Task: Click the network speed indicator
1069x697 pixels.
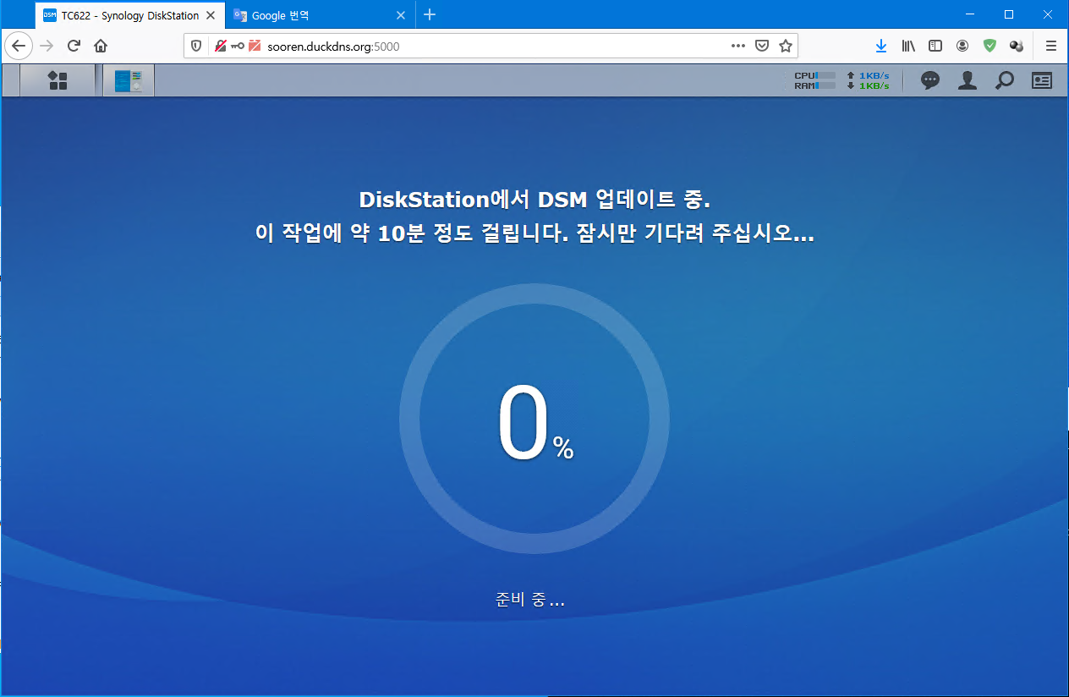Action: (869, 80)
